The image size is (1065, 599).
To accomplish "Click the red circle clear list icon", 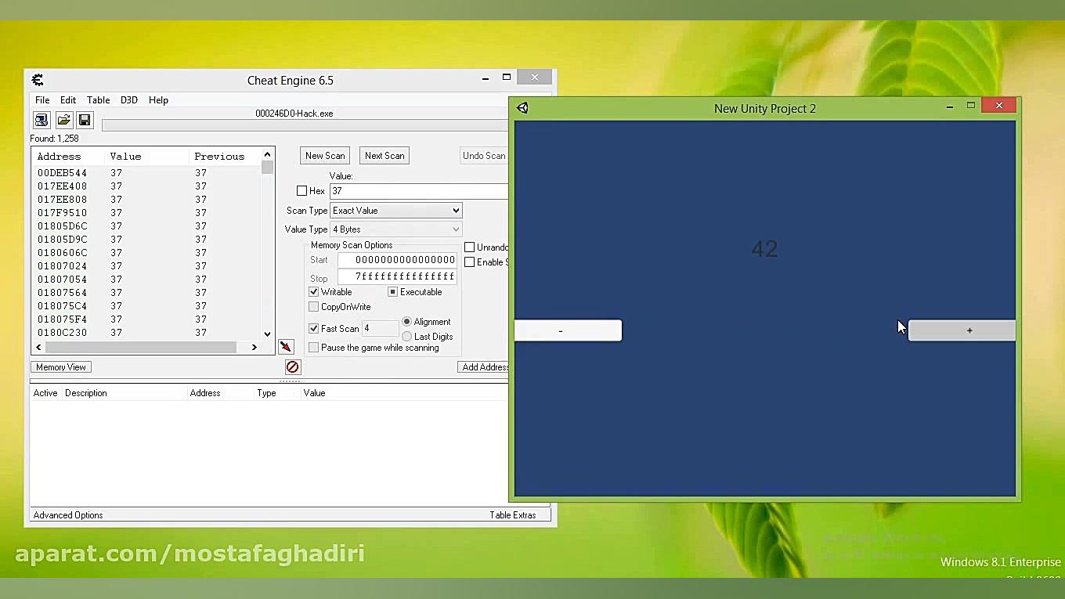I will (292, 366).
